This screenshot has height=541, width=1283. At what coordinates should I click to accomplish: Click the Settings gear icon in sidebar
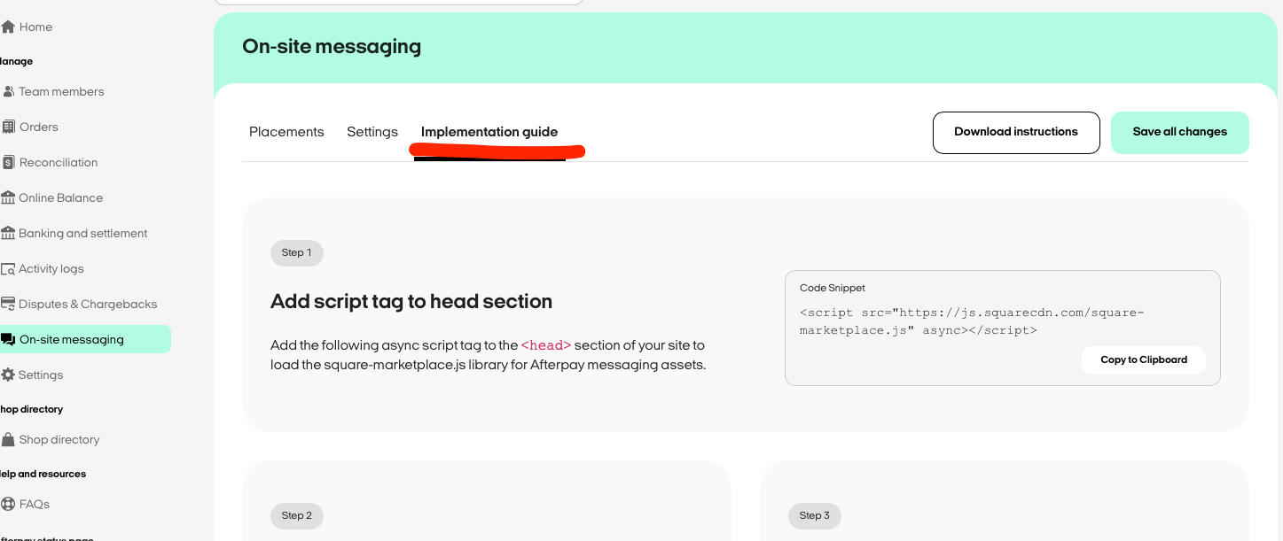[x=8, y=375]
